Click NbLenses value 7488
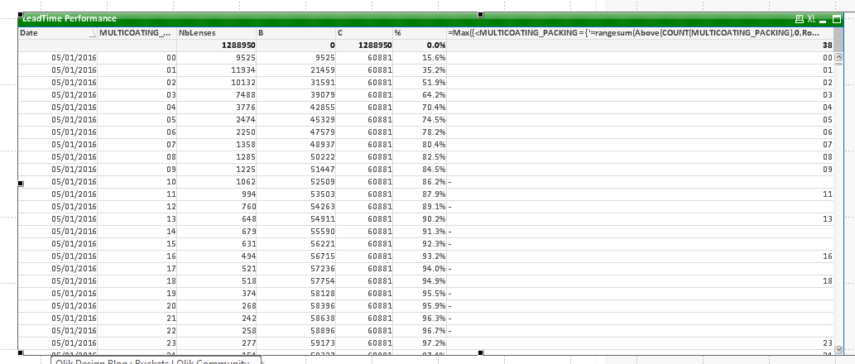 tap(246, 95)
